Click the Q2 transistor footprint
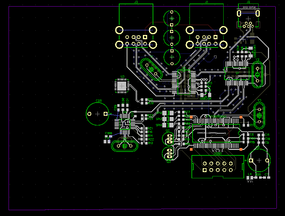Viewport: 285px width, 216px height. (169, 138)
